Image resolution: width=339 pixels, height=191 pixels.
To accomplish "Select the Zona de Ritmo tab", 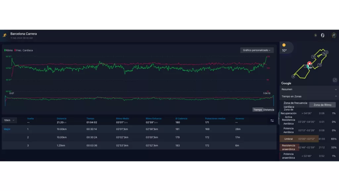I will tap(322, 105).
